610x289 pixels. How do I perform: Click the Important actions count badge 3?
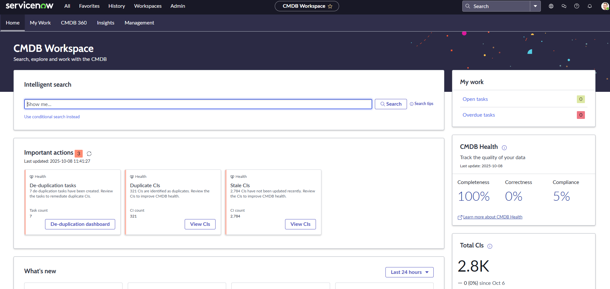coord(79,154)
